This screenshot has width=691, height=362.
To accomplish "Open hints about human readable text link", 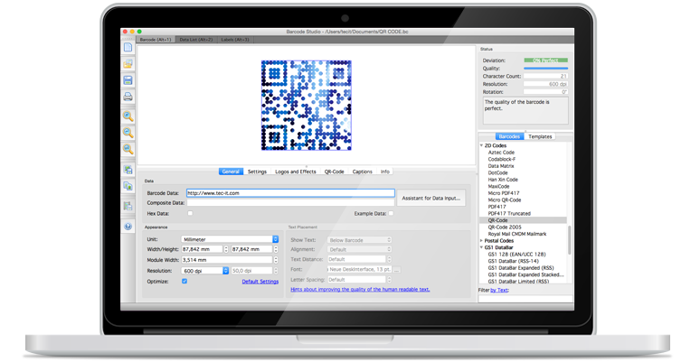I will click(360, 290).
